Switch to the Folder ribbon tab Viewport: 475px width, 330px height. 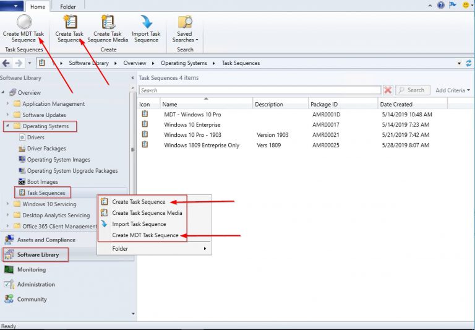click(68, 7)
